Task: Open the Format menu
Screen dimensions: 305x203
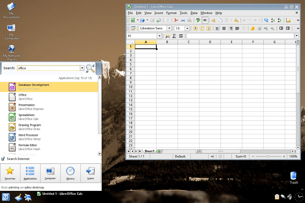Action: pyautogui.click(x=171, y=13)
